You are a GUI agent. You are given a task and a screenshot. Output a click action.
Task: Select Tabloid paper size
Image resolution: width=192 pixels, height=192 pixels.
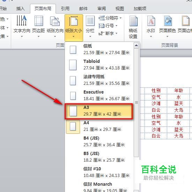coord(99,65)
